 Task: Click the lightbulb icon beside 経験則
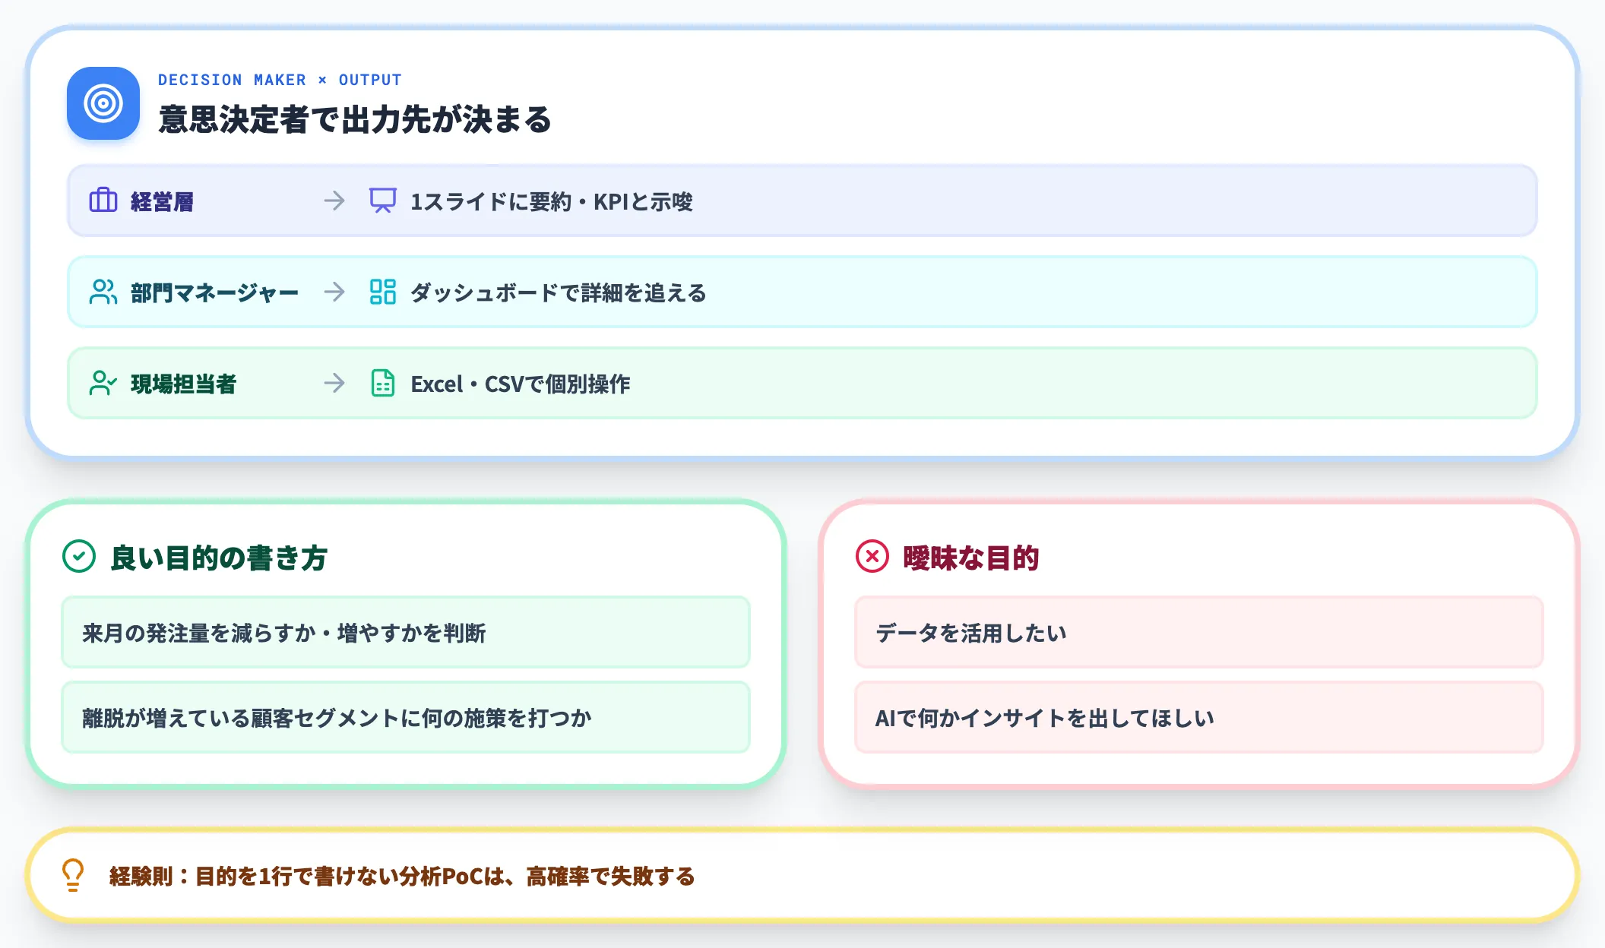click(73, 875)
